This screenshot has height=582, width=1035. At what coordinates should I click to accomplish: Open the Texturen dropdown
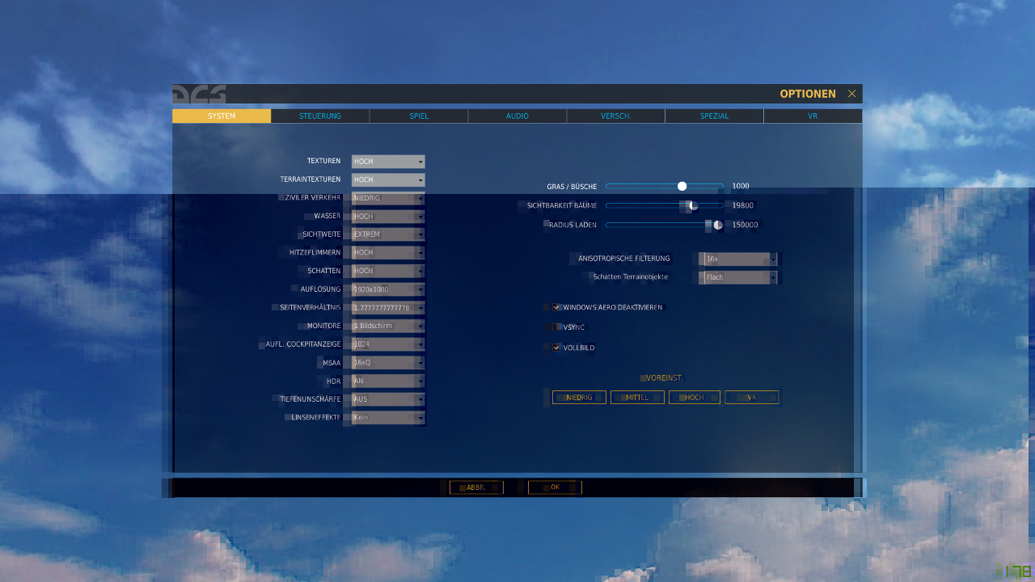[x=388, y=162]
